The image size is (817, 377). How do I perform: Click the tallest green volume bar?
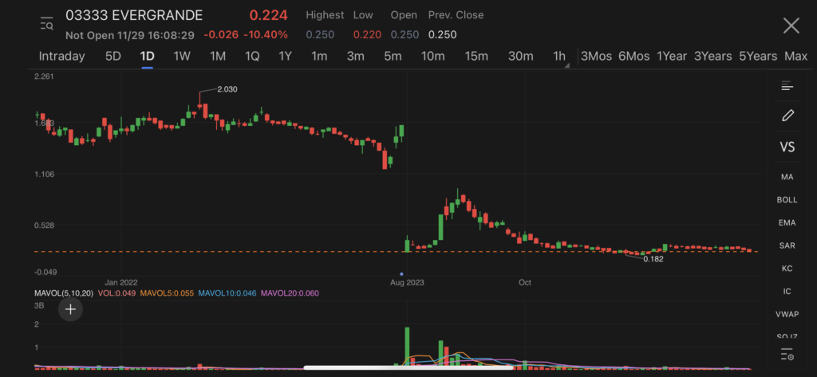click(407, 348)
